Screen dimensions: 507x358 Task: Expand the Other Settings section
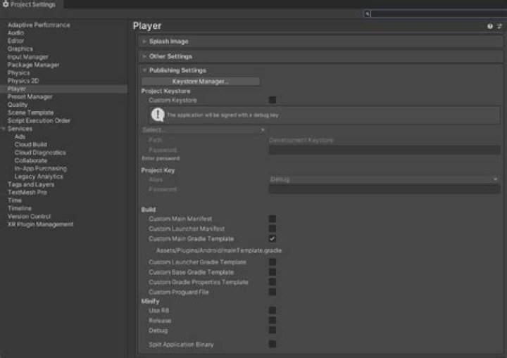tap(144, 56)
